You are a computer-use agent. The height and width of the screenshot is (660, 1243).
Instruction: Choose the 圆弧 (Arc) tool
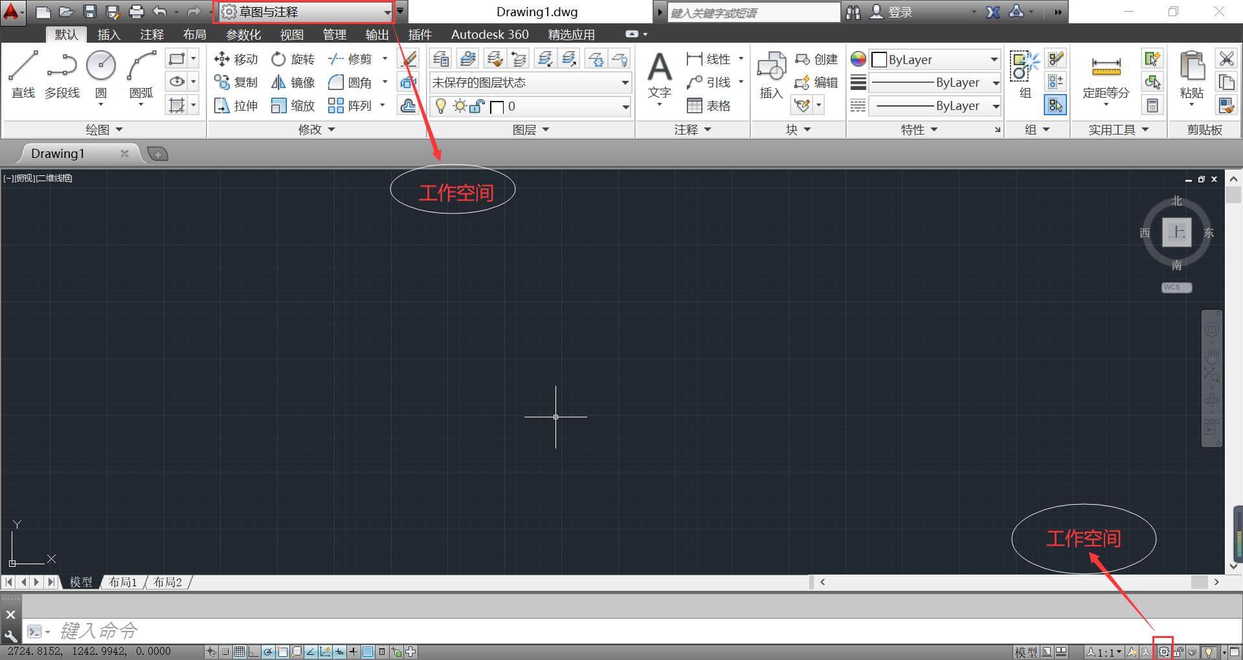coord(141,76)
